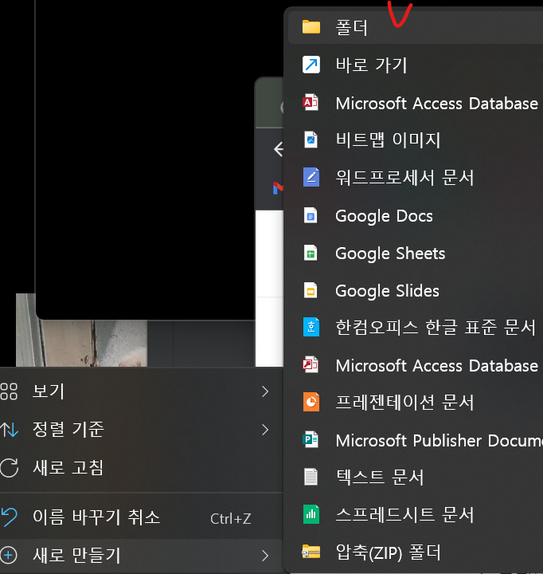Pick the 비트맵 이미지 picture icon
This screenshot has height=574, width=543.
click(311, 140)
